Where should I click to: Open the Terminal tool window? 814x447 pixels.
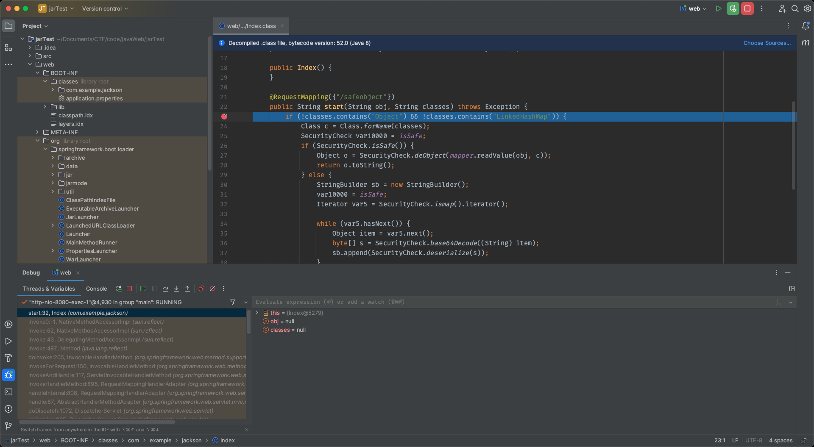point(8,392)
